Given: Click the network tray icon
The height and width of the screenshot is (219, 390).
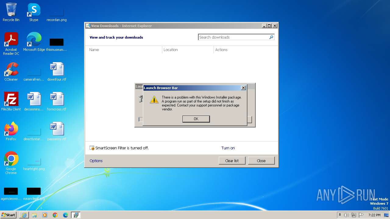Looking at the screenshot, I should 354,215.
